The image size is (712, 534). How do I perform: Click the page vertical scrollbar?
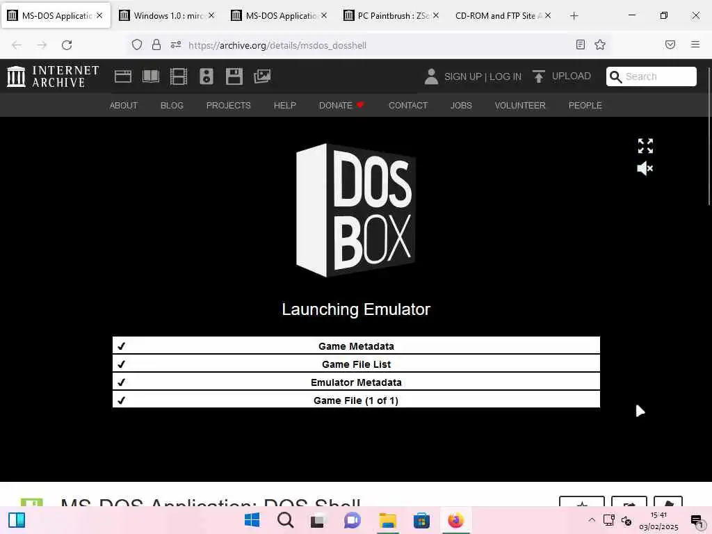tap(709, 136)
